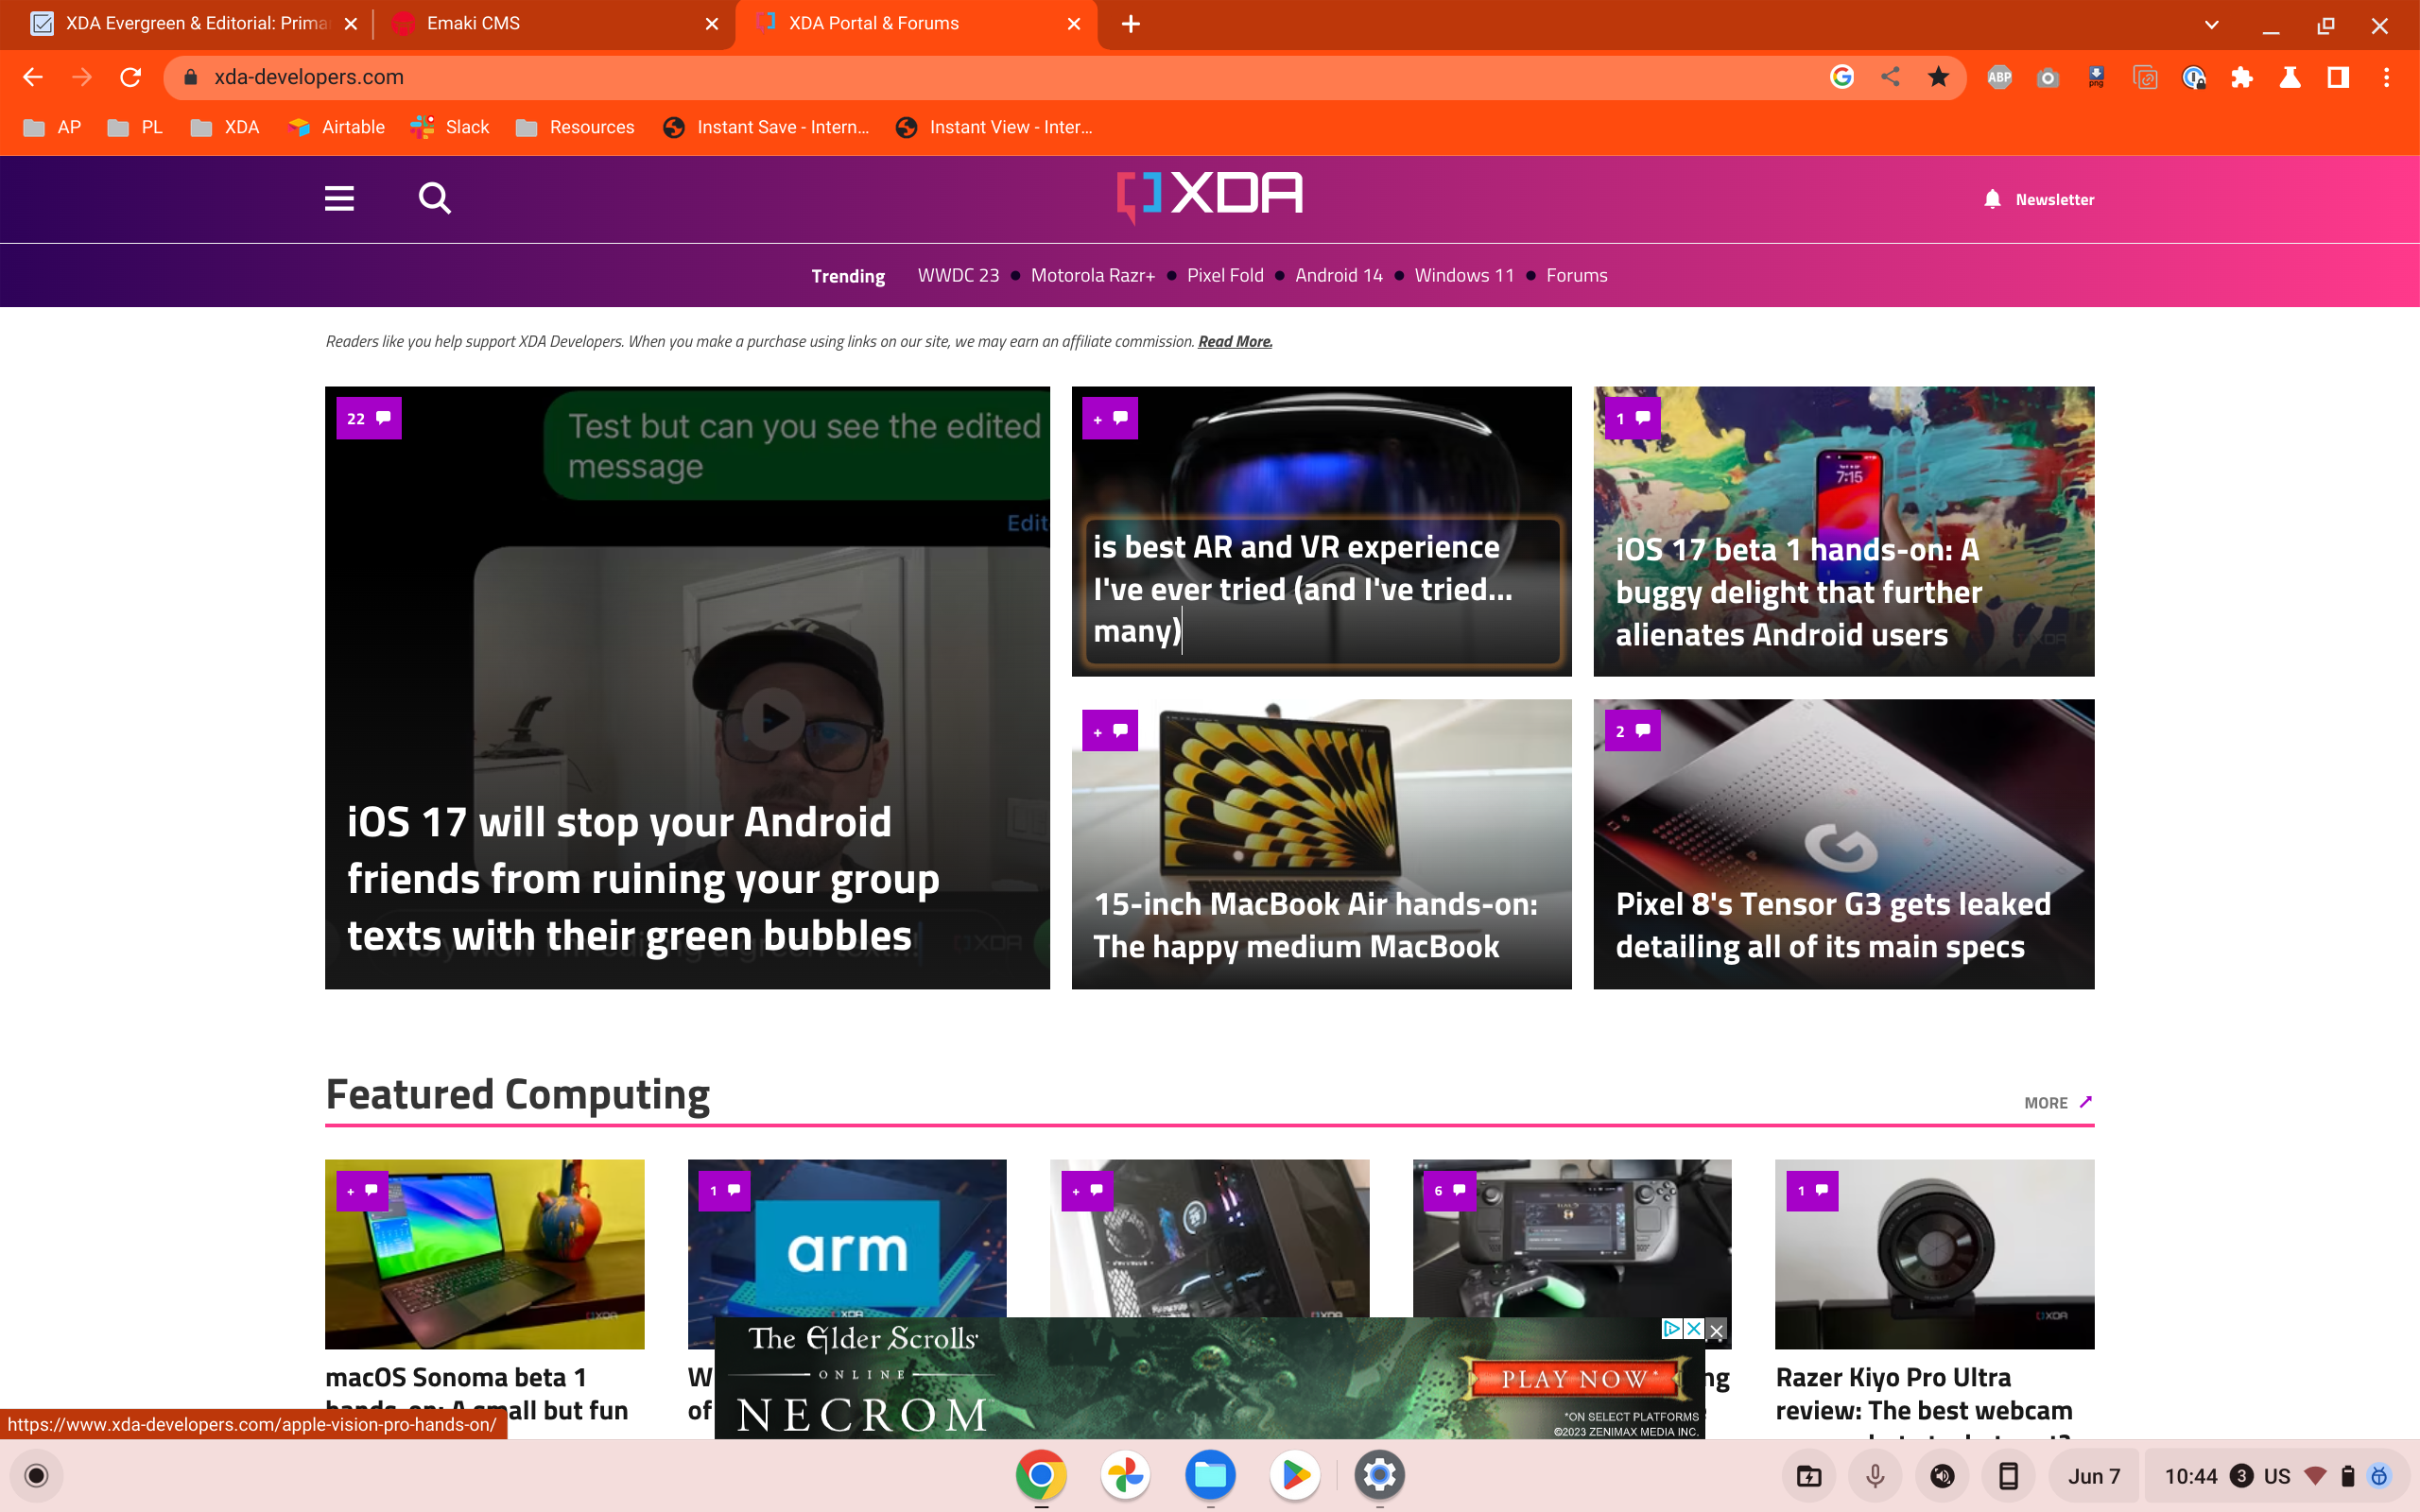The width and height of the screenshot is (2420, 1512).
Task: Open Chrome from the shelf
Action: pyautogui.click(x=1040, y=1476)
